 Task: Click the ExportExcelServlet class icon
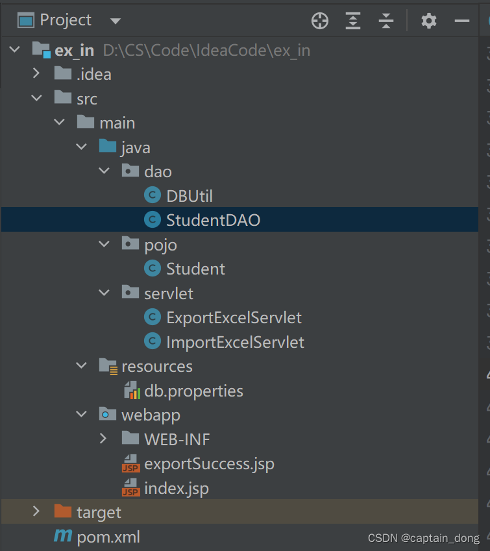(152, 317)
